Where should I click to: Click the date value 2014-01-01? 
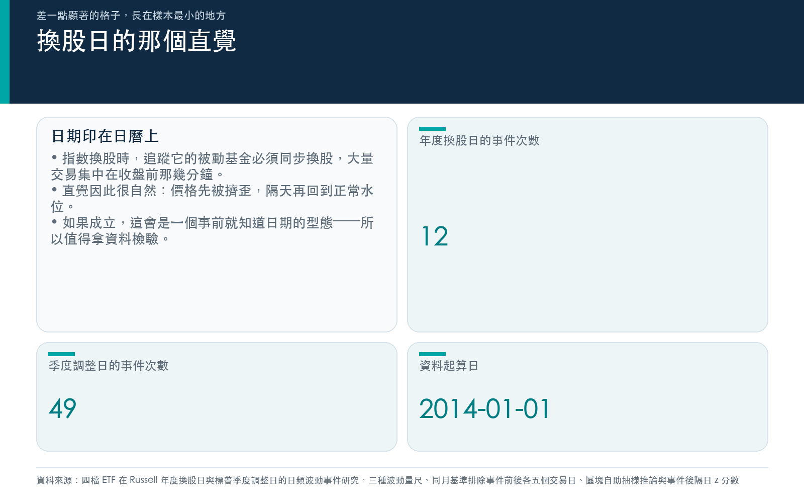pyautogui.click(x=485, y=408)
